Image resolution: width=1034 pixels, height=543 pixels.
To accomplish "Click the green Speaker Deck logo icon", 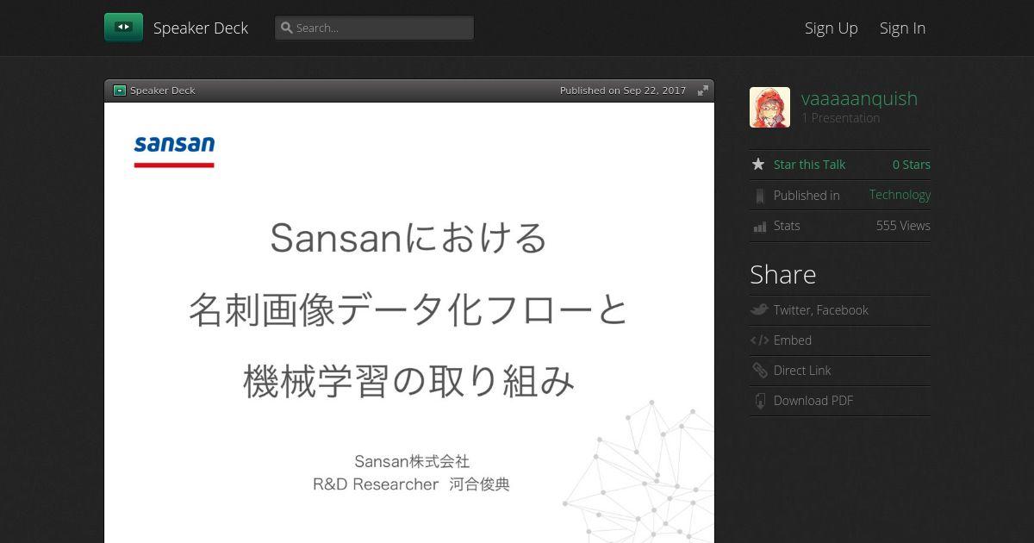I will tap(123, 28).
